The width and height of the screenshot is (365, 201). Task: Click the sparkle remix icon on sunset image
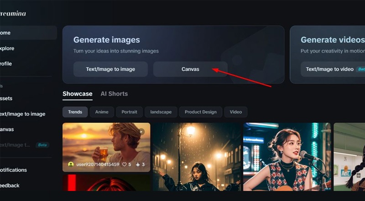click(x=137, y=164)
